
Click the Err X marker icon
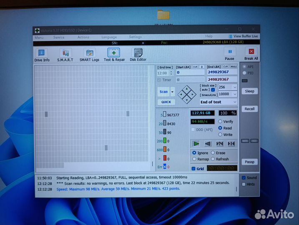165,167
